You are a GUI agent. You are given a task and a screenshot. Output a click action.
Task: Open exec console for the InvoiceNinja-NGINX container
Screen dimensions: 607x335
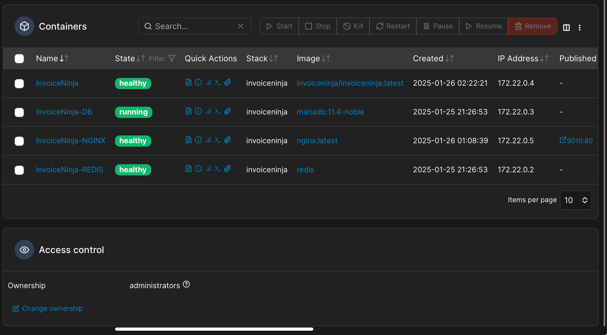tap(218, 140)
